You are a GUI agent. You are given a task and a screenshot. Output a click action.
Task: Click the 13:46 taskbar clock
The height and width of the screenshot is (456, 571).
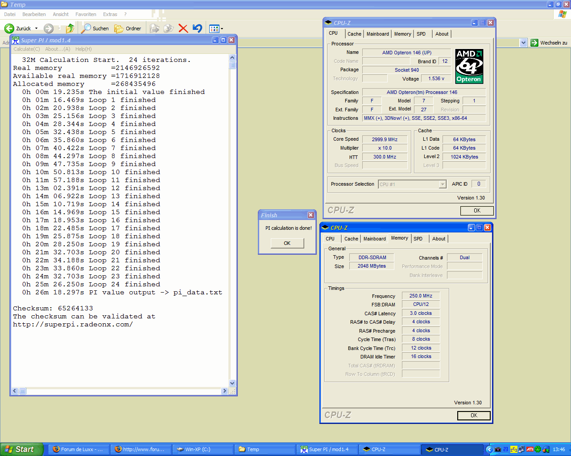point(559,449)
